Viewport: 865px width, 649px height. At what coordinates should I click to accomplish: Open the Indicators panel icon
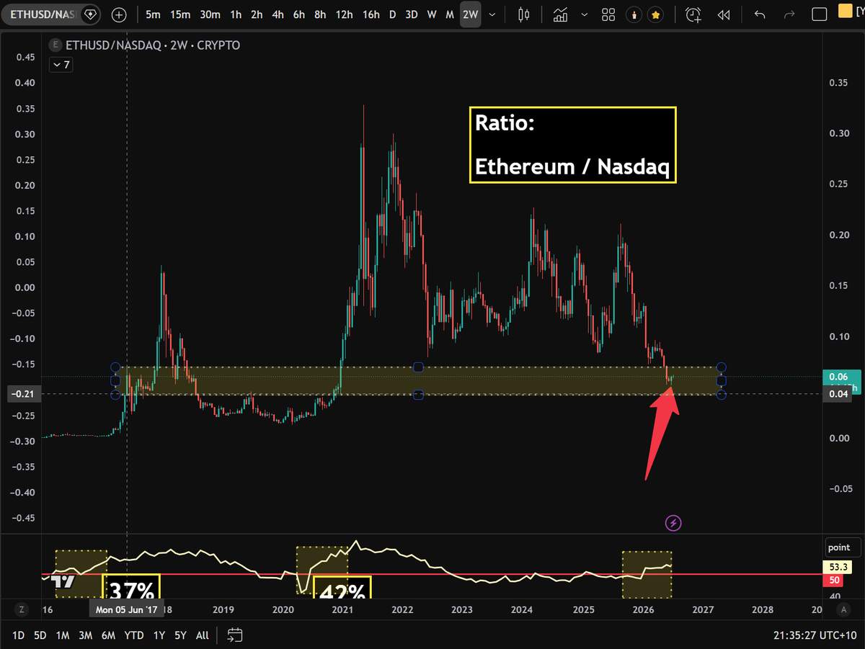click(x=560, y=14)
